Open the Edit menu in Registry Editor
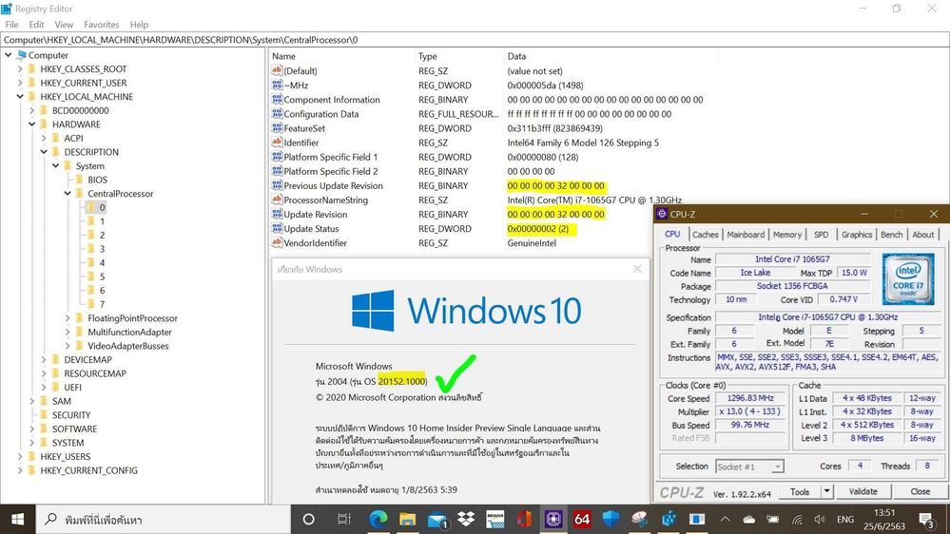Viewport: 950px width, 534px height. pyautogui.click(x=36, y=24)
